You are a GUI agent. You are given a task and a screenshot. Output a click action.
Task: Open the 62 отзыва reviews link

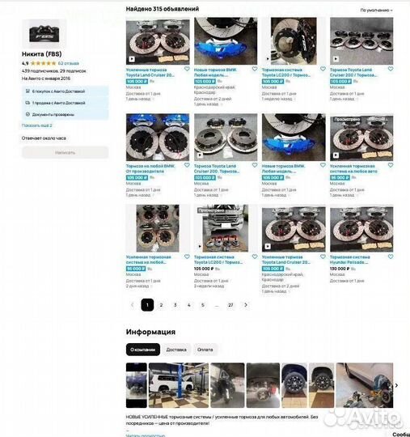point(69,63)
